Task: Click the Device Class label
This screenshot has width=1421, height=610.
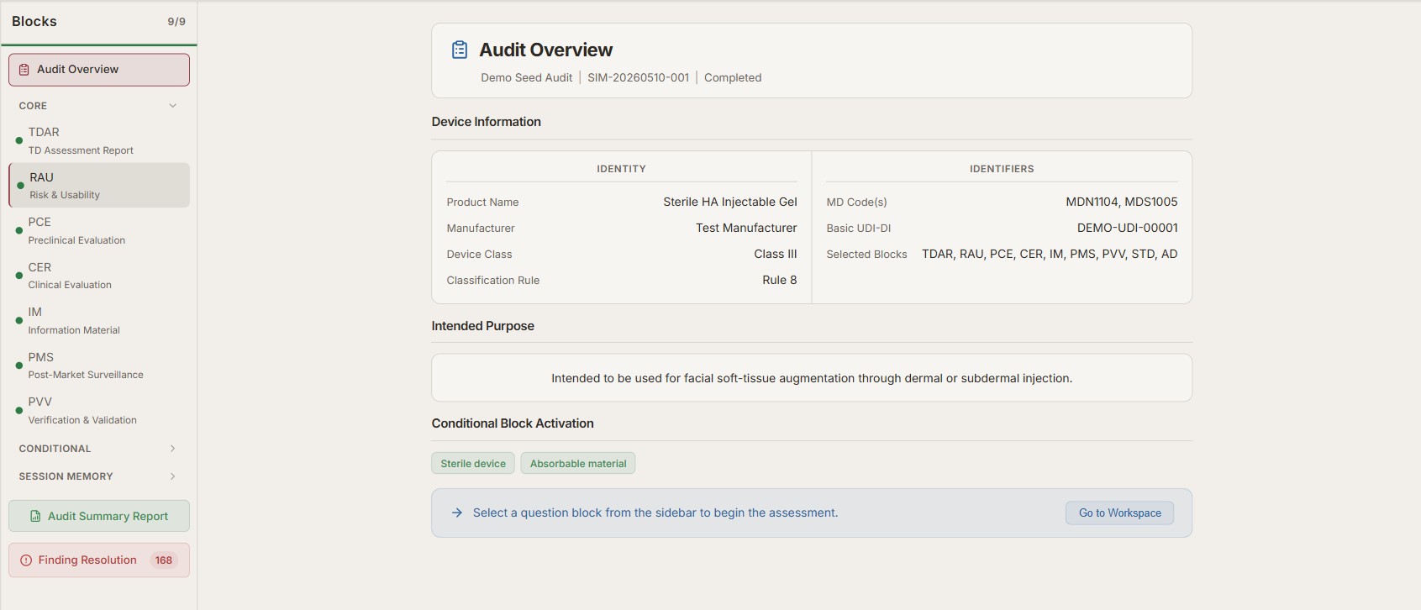Action: click(479, 255)
